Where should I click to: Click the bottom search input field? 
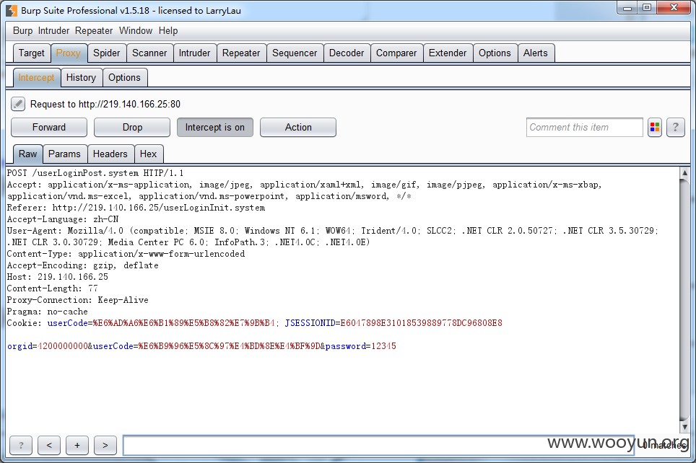(x=378, y=445)
